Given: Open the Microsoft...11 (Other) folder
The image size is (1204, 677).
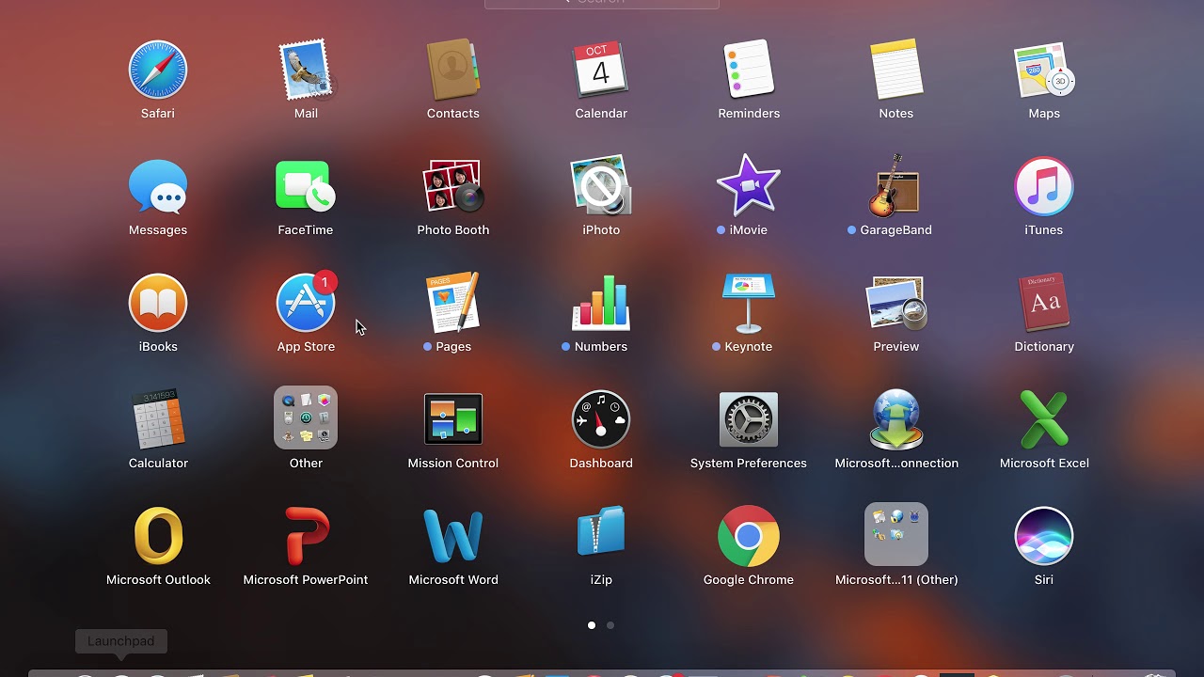Looking at the screenshot, I should (x=896, y=536).
